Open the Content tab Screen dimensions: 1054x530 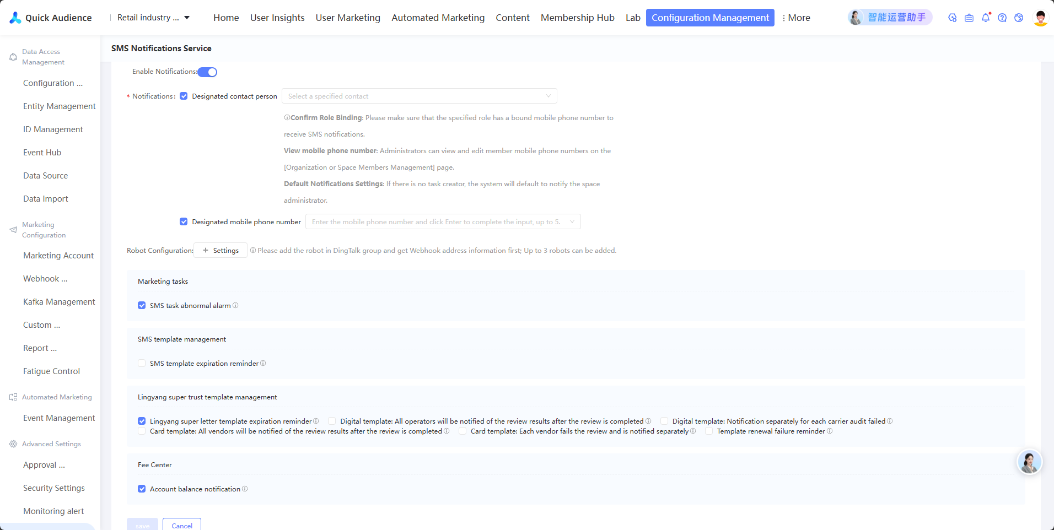[513, 18]
